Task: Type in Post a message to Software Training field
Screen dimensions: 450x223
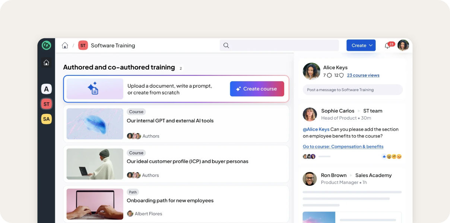Action: pos(352,90)
